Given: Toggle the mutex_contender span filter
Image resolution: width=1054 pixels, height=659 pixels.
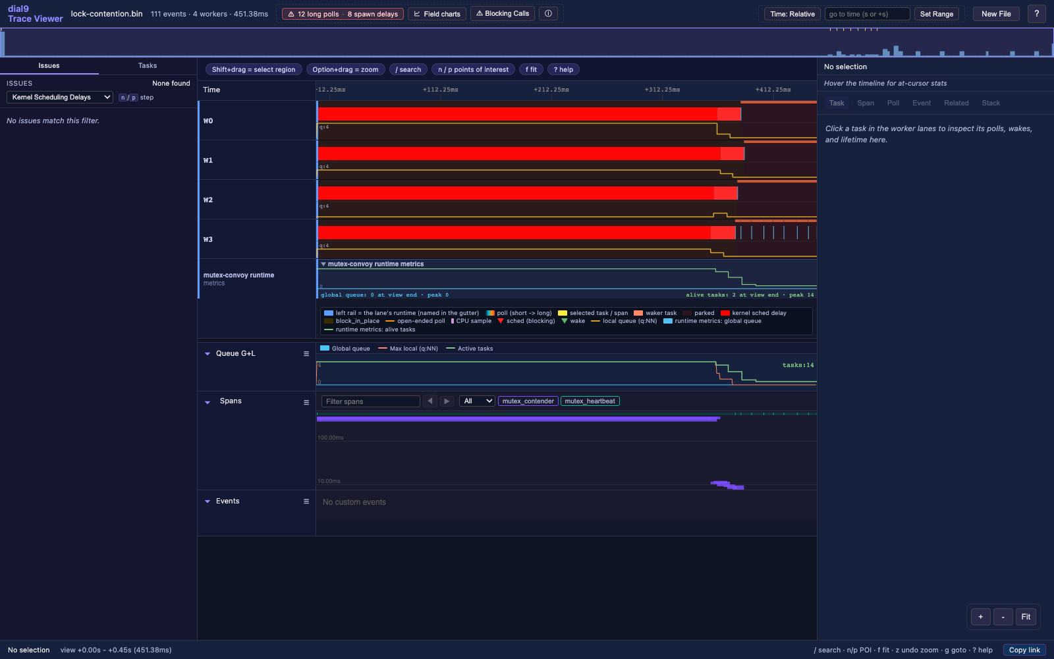Looking at the screenshot, I should (x=528, y=401).
